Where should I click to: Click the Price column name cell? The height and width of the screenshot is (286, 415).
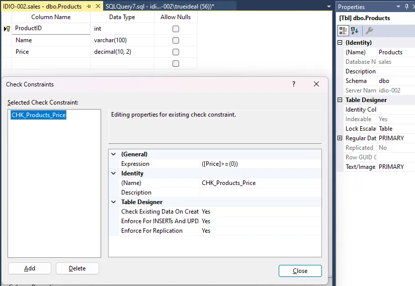tap(51, 52)
